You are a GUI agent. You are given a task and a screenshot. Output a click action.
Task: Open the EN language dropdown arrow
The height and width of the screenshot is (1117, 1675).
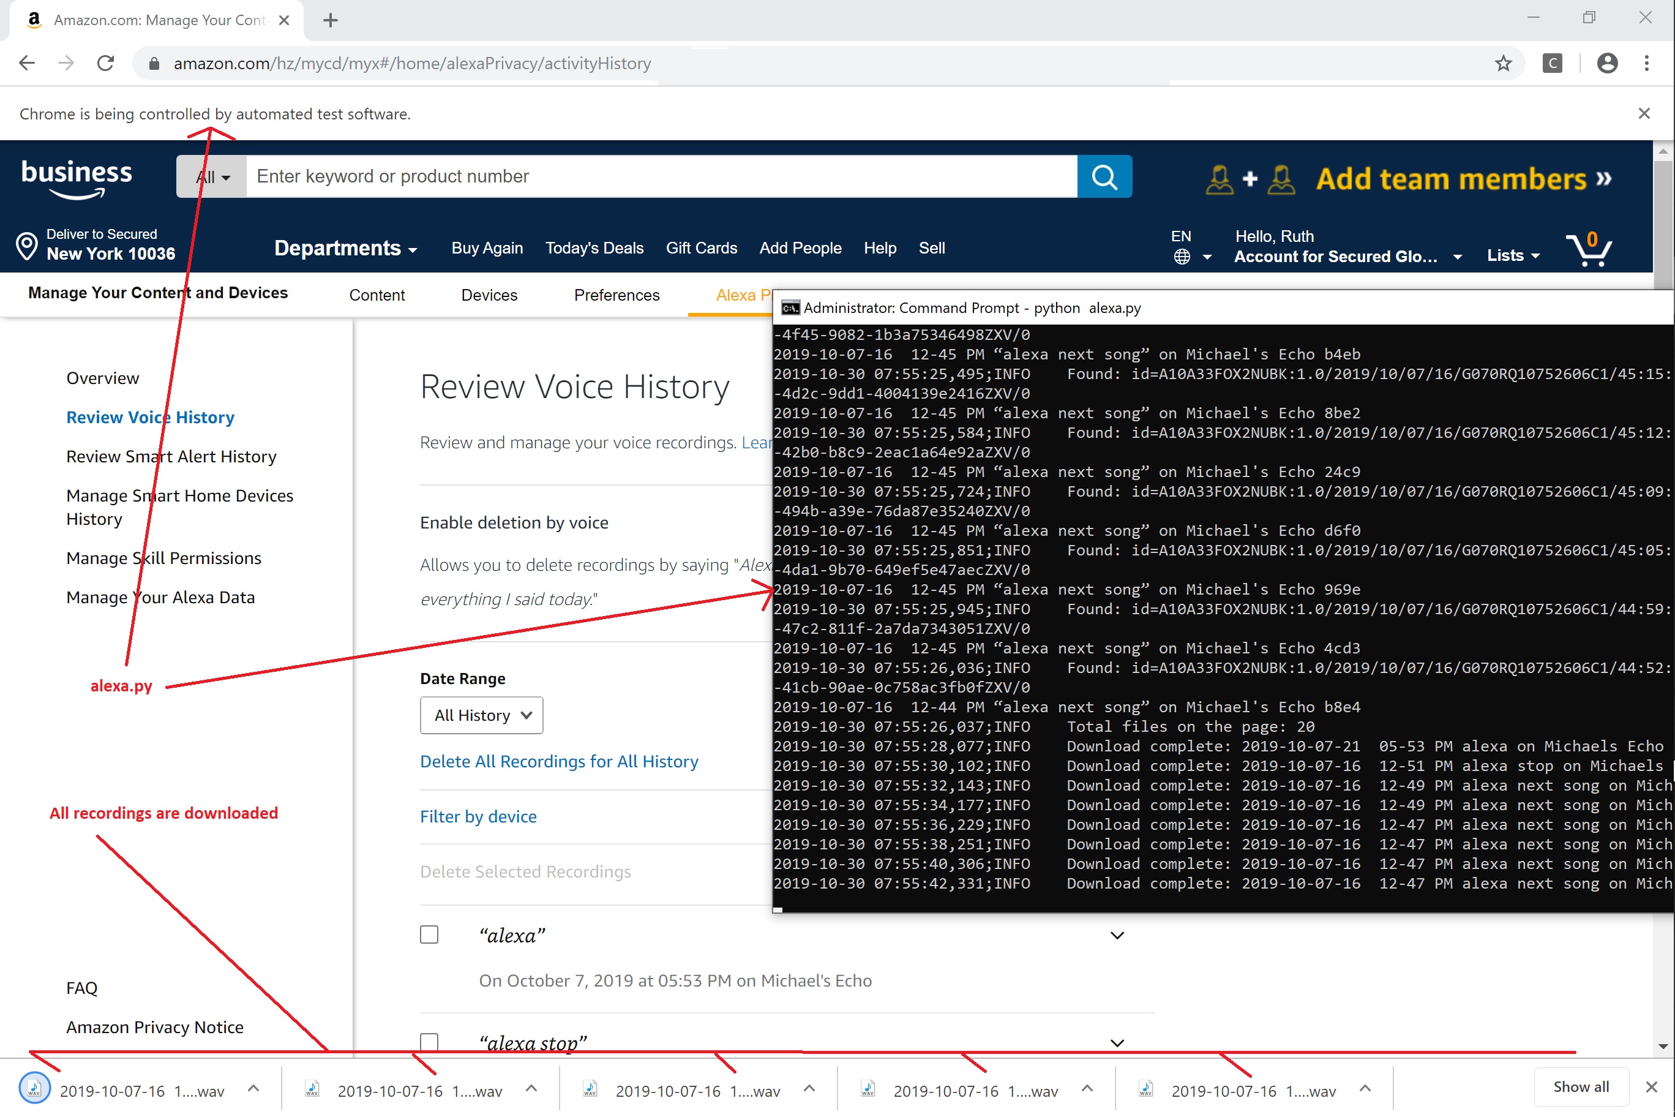point(1207,257)
